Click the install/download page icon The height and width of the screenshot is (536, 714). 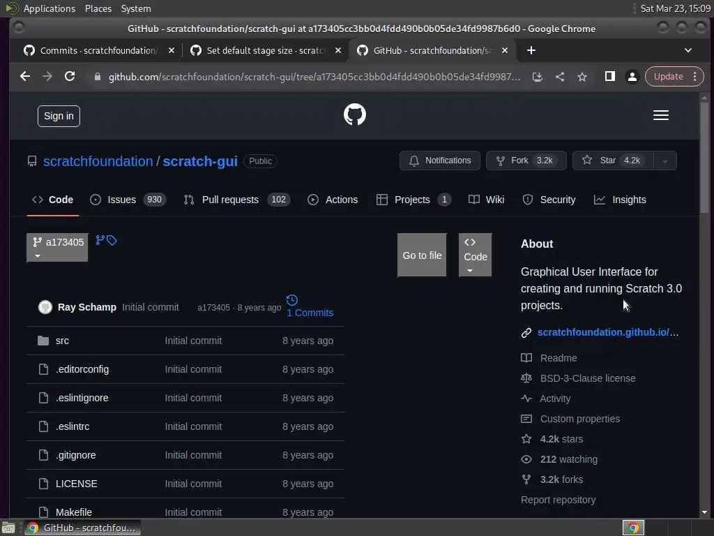coord(538,77)
